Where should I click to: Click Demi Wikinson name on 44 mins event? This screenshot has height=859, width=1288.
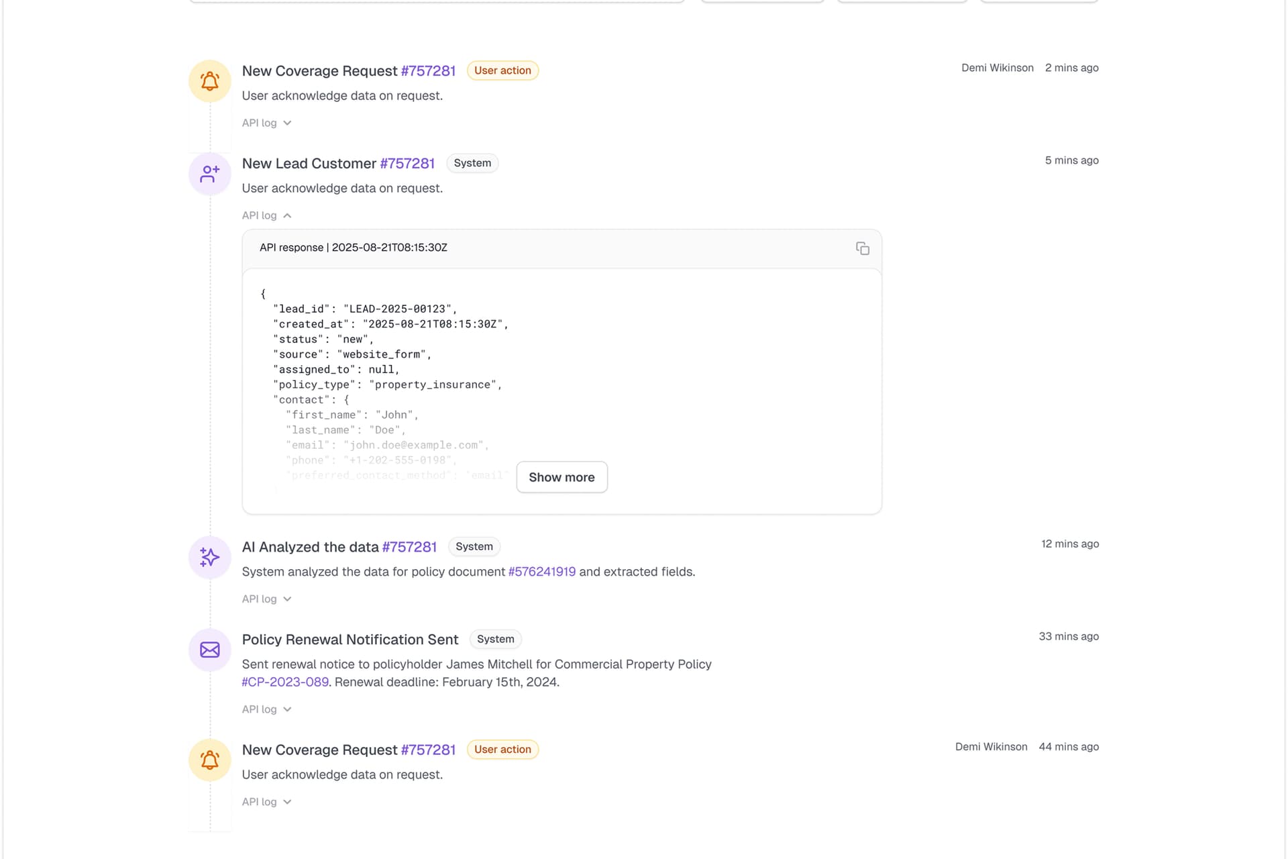click(991, 747)
